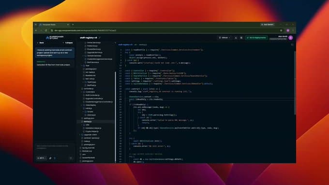Click the blue lightbulb icon in chat box

(x=55, y=158)
